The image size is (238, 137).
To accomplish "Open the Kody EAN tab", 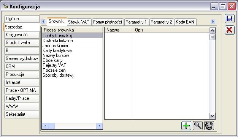I will click(x=185, y=22).
